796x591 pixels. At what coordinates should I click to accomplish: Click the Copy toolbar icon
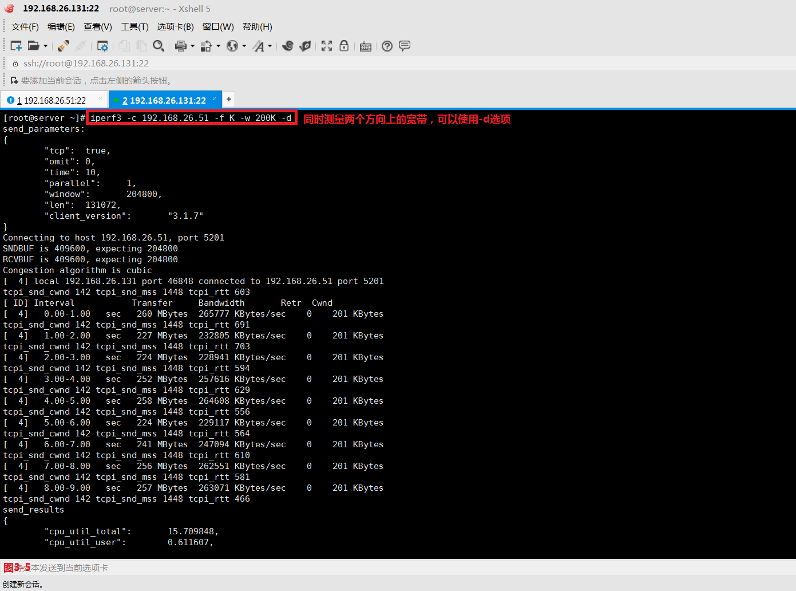124,46
